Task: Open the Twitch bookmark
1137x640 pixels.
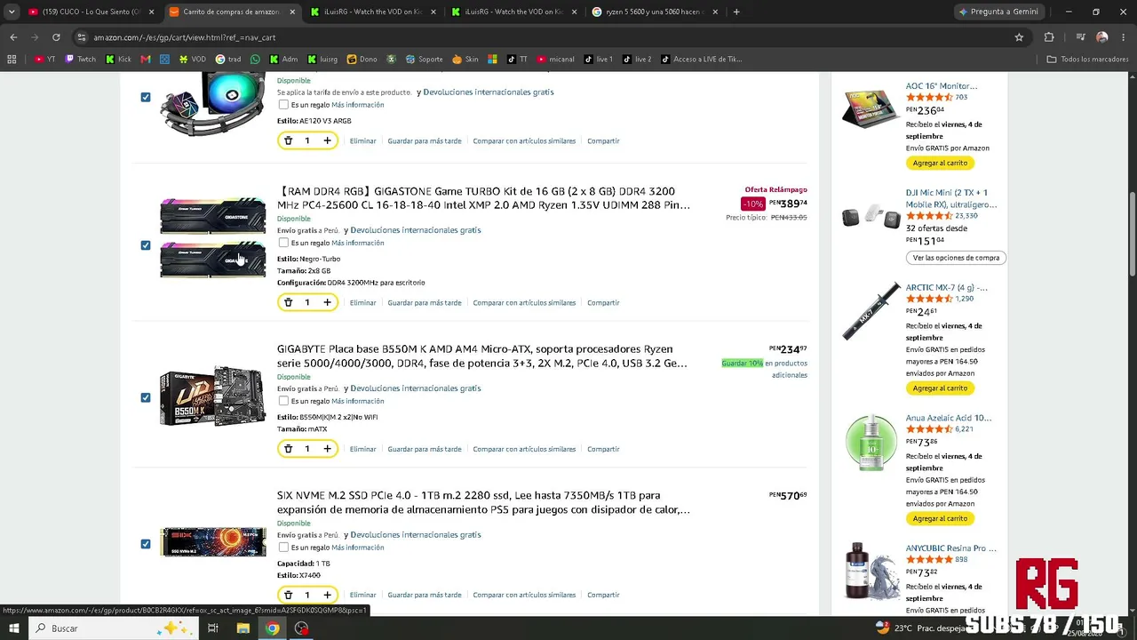Action: click(x=81, y=60)
